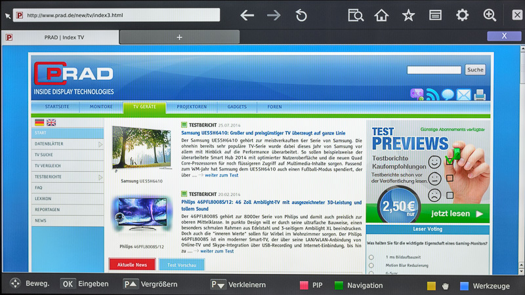Click the green Navigation color key
Screen dimensions: 525x295
click(x=339, y=285)
